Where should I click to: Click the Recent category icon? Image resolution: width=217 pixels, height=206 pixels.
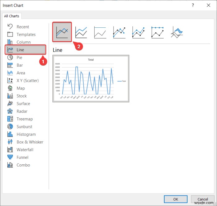[10, 26]
